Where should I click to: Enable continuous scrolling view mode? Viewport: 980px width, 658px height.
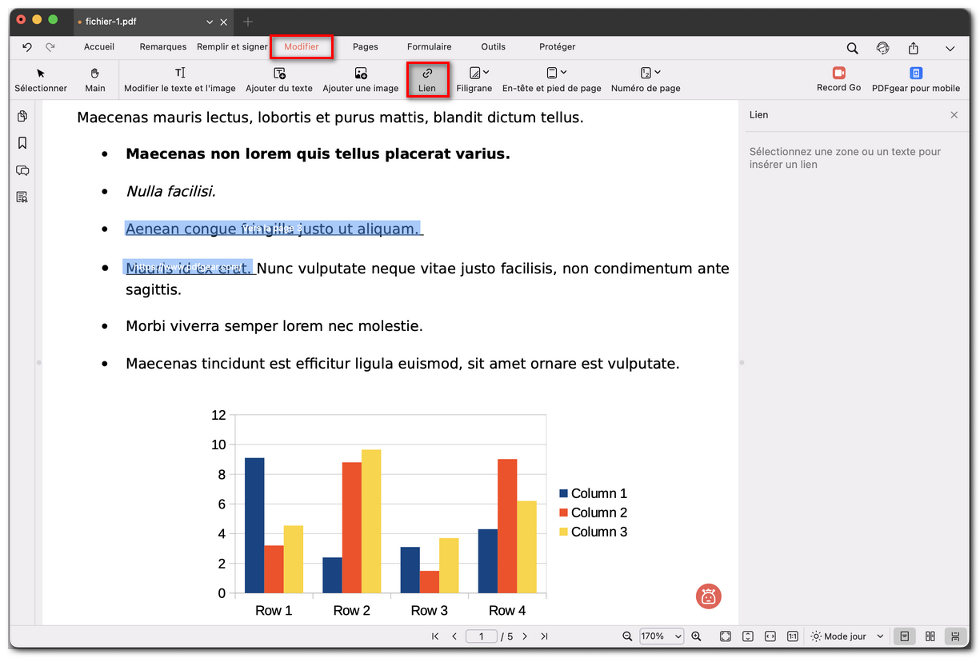[x=955, y=636]
